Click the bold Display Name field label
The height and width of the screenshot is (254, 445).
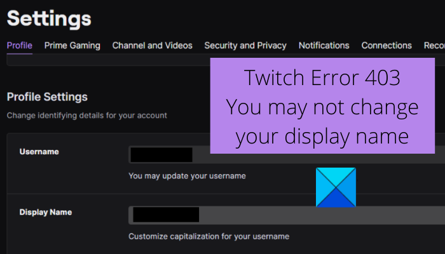[x=46, y=212]
